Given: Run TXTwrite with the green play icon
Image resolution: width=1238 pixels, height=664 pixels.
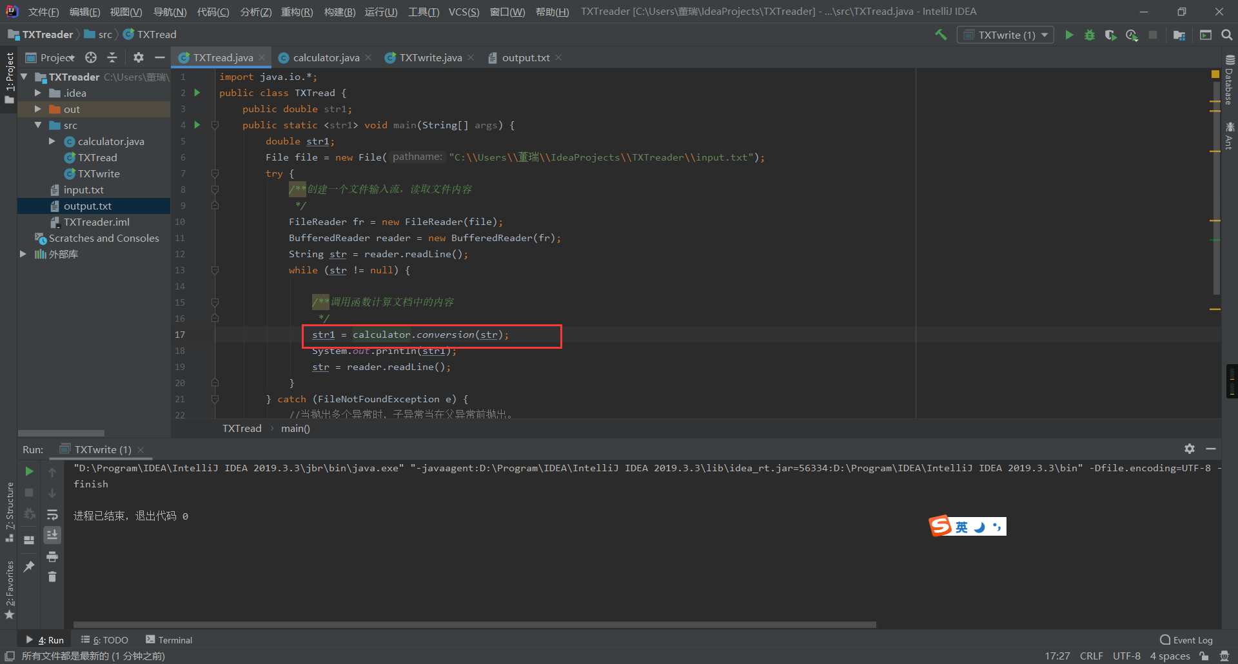Looking at the screenshot, I should [1069, 35].
